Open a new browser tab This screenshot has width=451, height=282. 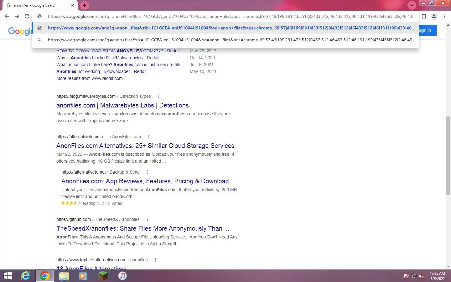point(85,5)
